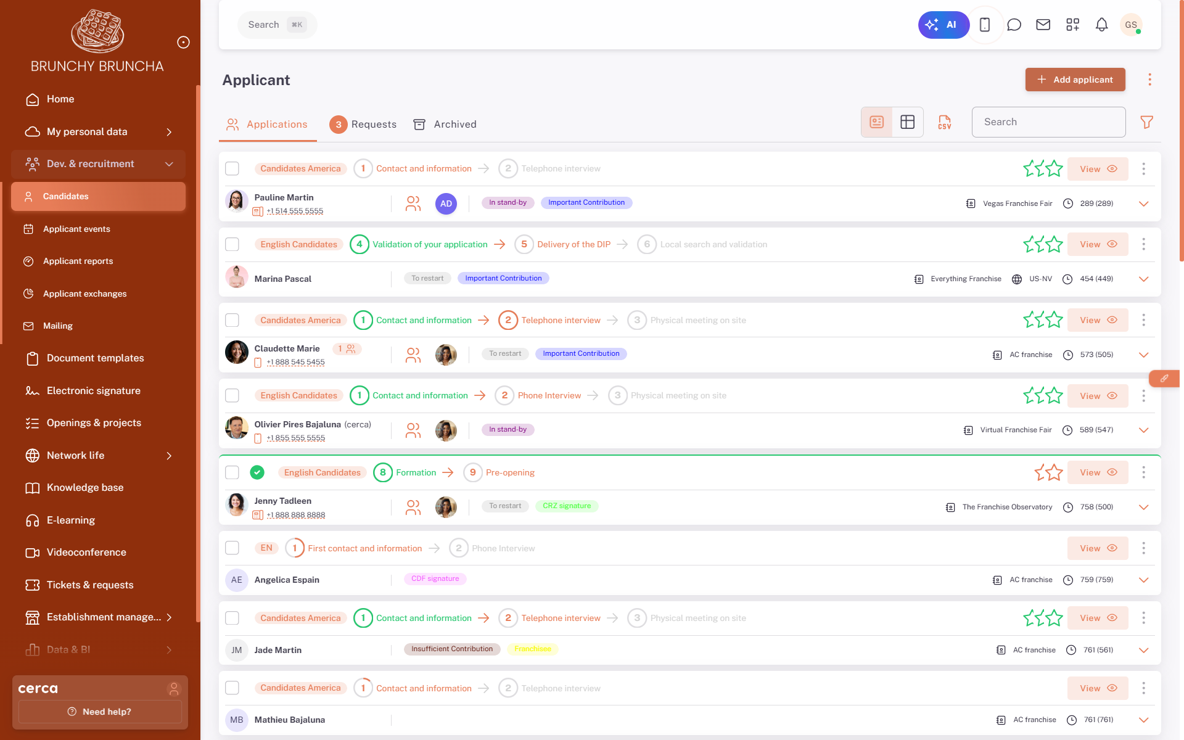Open the notifications bell
Viewport: 1184px width, 740px height.
coord(1101,25)
